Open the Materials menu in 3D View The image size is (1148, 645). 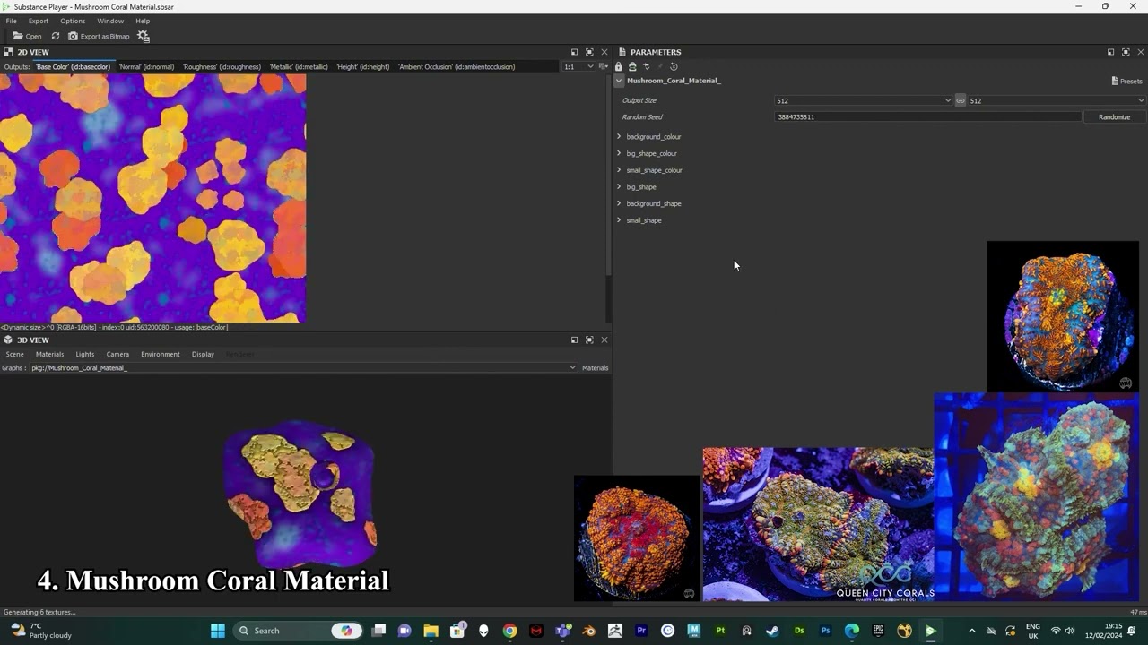coord(49,354)
